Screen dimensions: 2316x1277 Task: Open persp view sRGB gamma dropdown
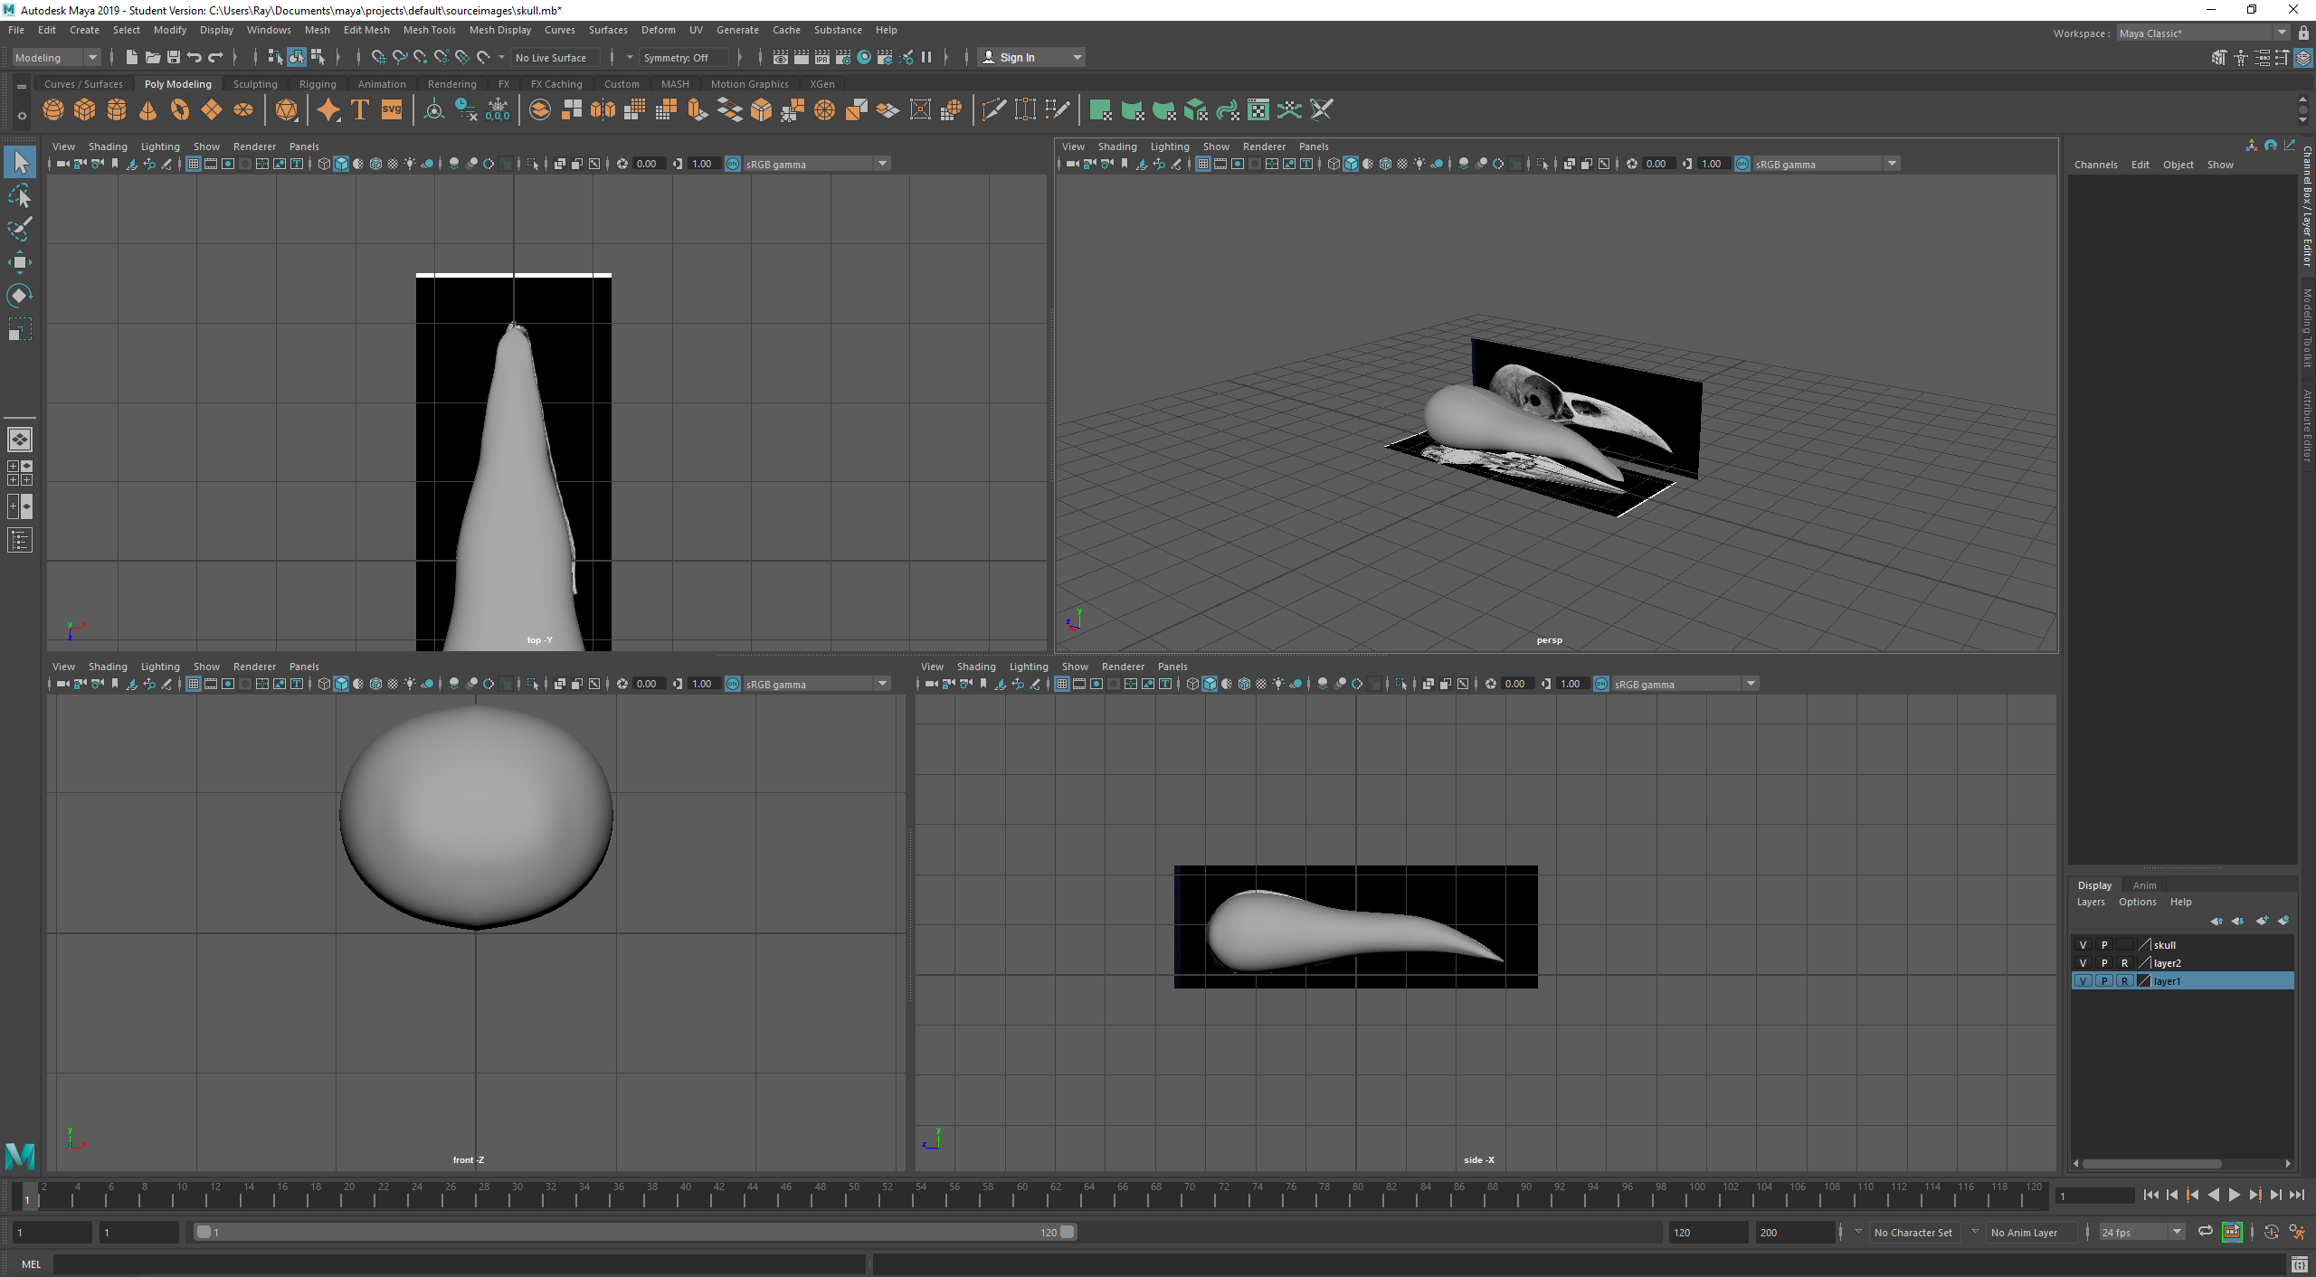pyautogui.click(x=1827, y=165)
